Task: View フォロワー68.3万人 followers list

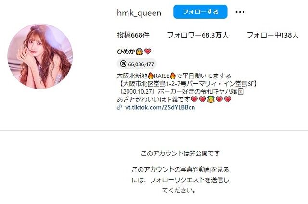Action: click(x=198, y=35)
